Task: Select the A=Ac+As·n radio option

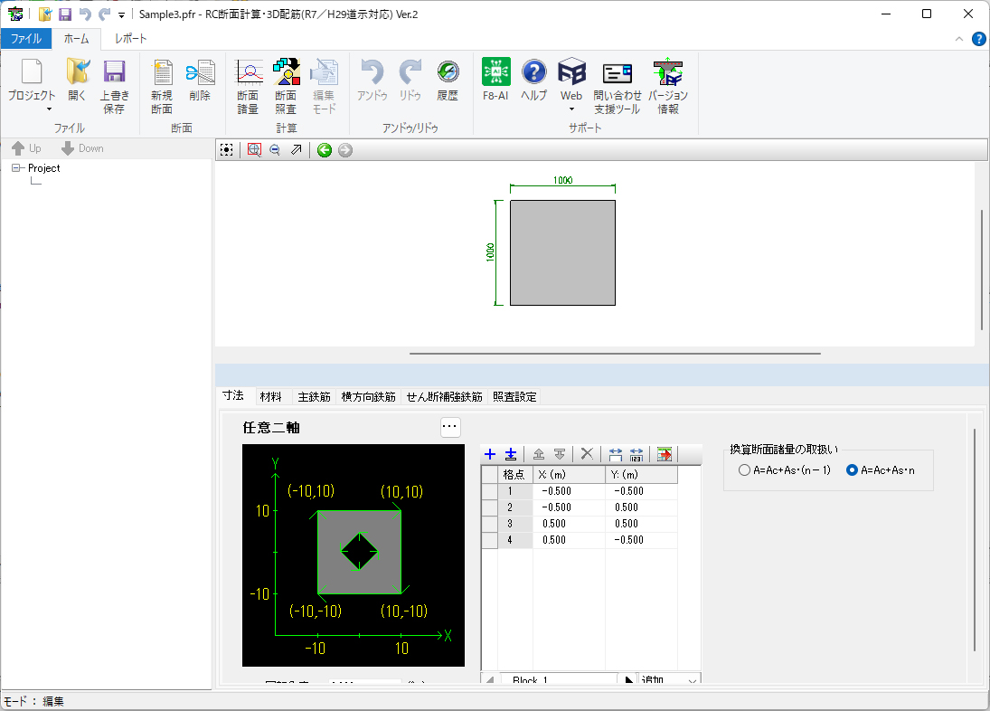Action: coord(852,470)
